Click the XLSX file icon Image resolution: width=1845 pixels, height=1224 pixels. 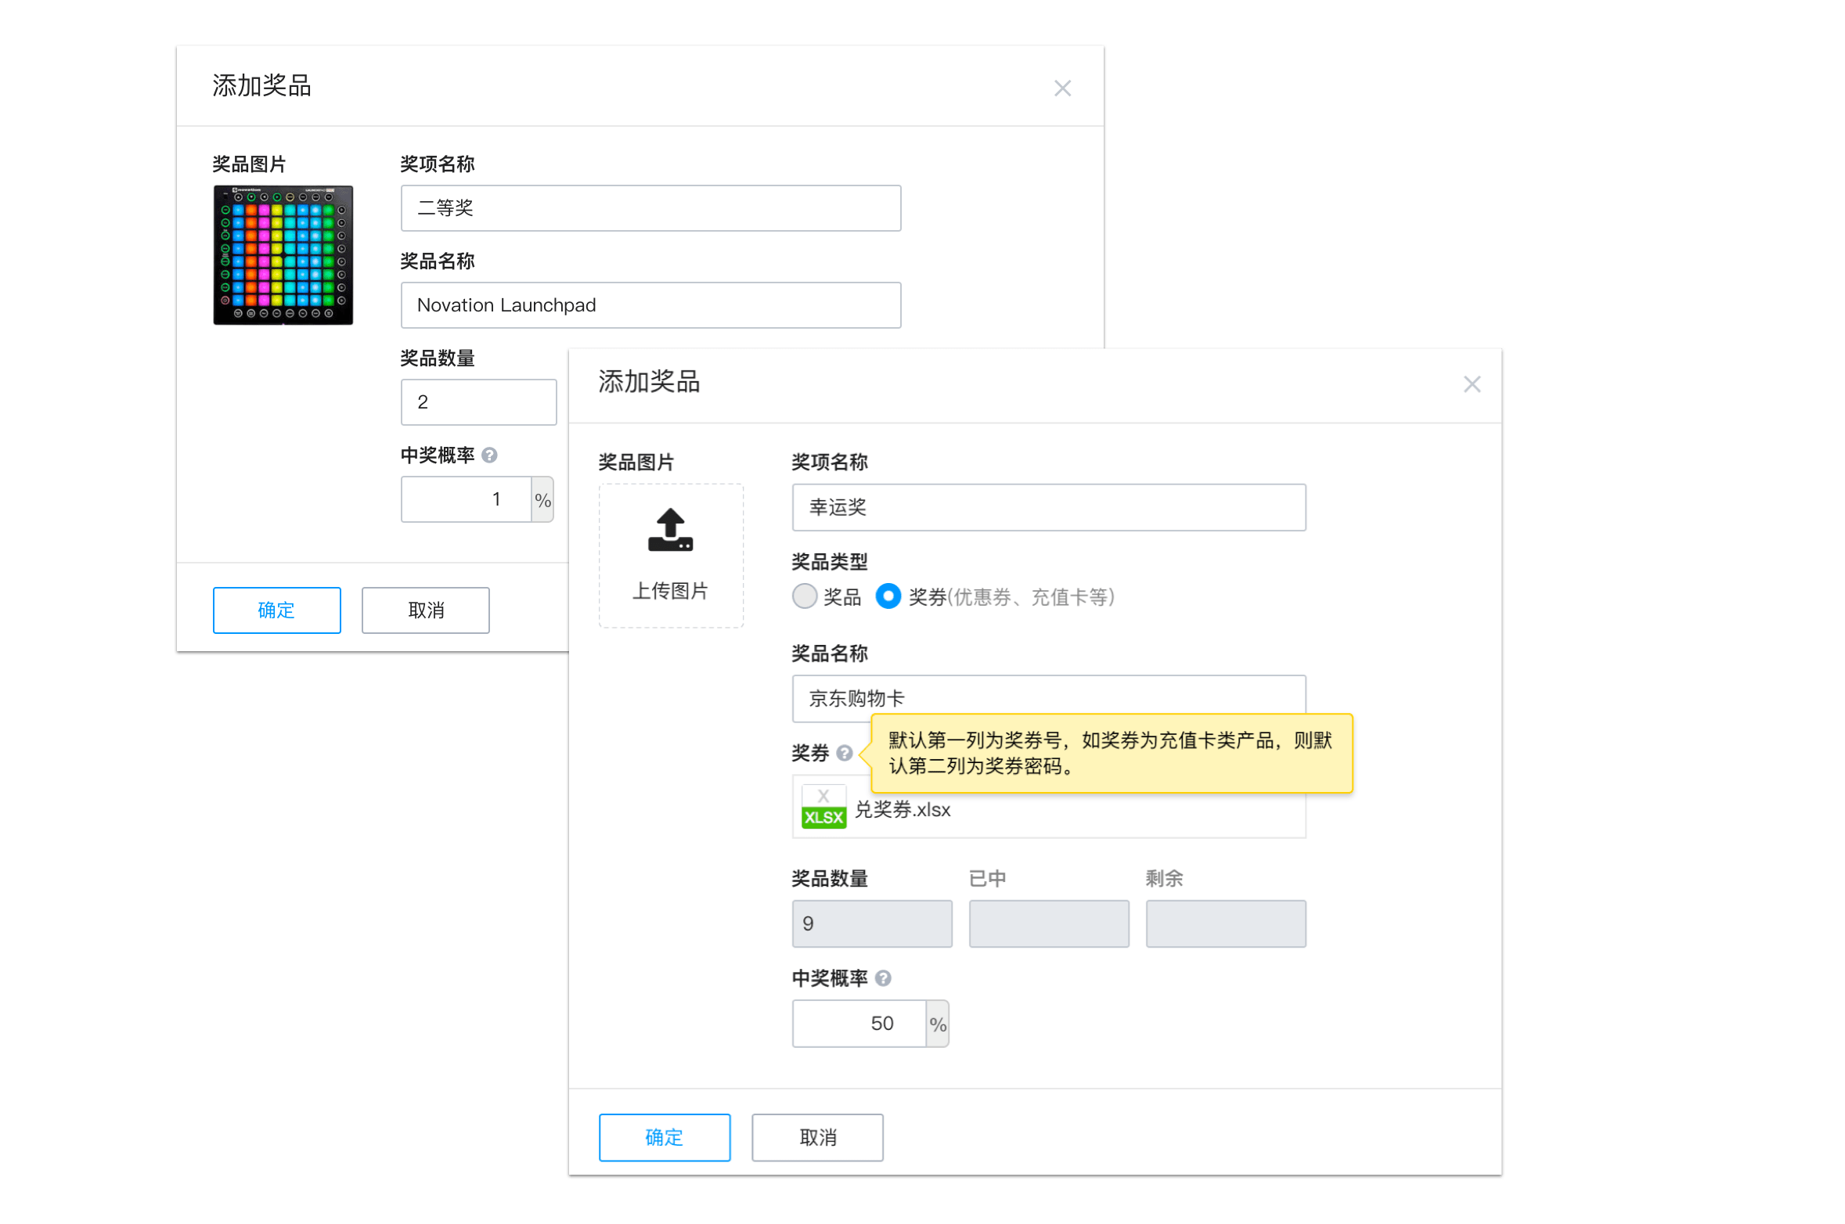click(x=823, y=807)
